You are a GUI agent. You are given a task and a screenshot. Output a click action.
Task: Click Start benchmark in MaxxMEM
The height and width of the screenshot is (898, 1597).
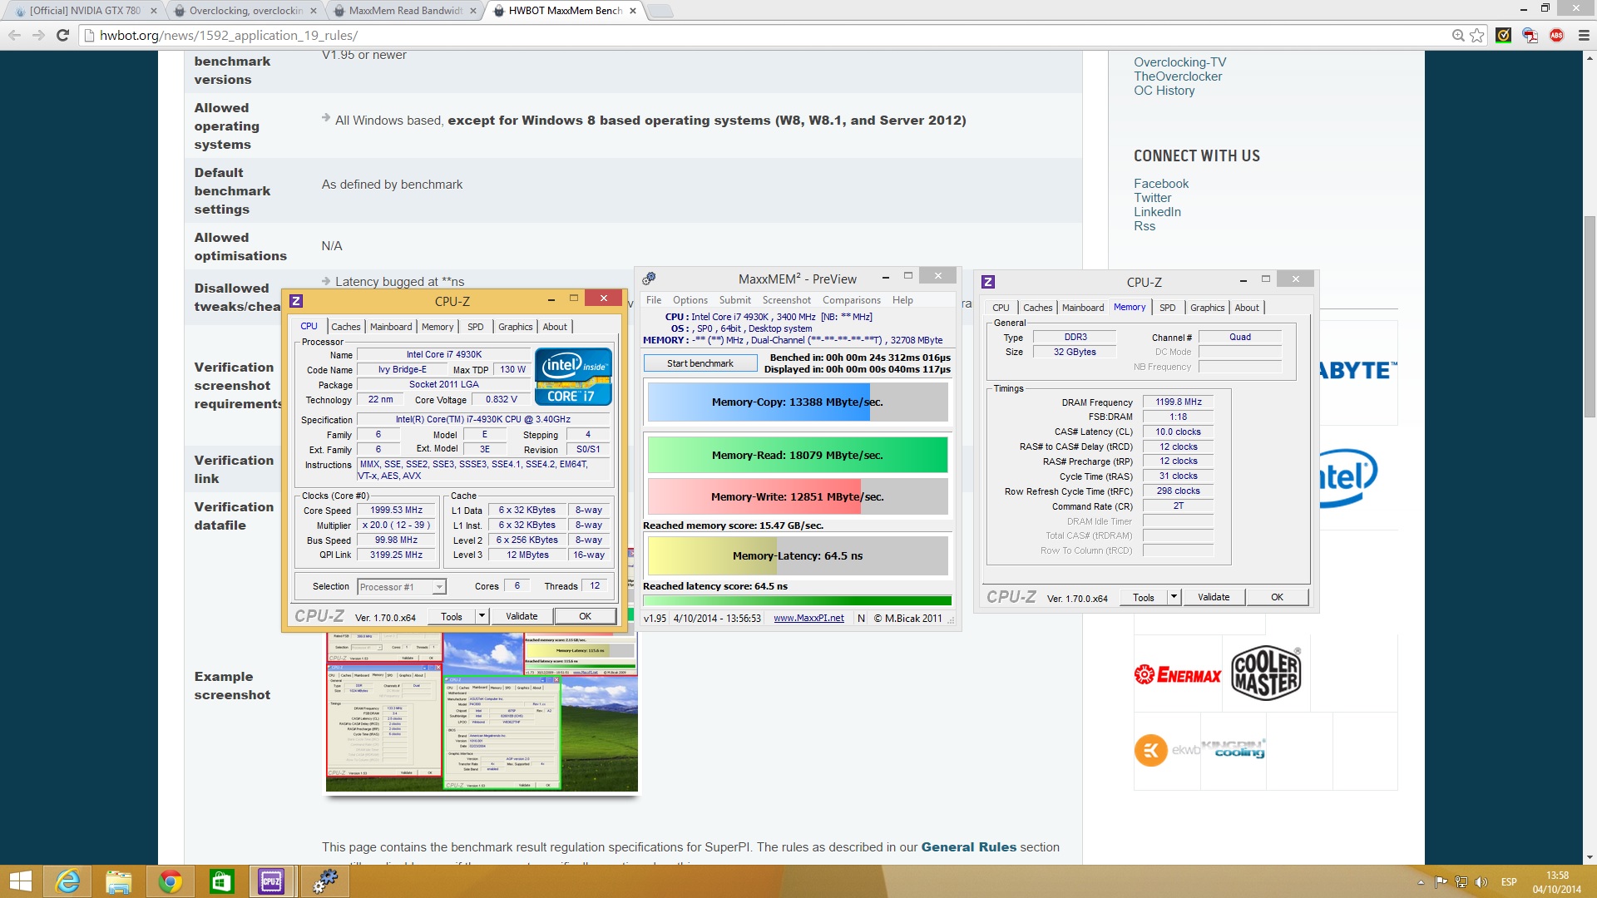700,363
